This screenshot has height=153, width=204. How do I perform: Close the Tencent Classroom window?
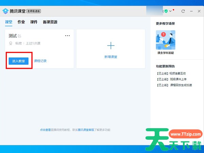[x=199, y=11]
